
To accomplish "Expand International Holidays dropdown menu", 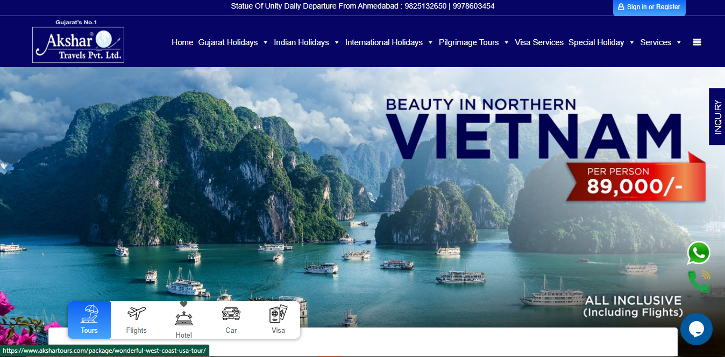I will coord(389,42).
